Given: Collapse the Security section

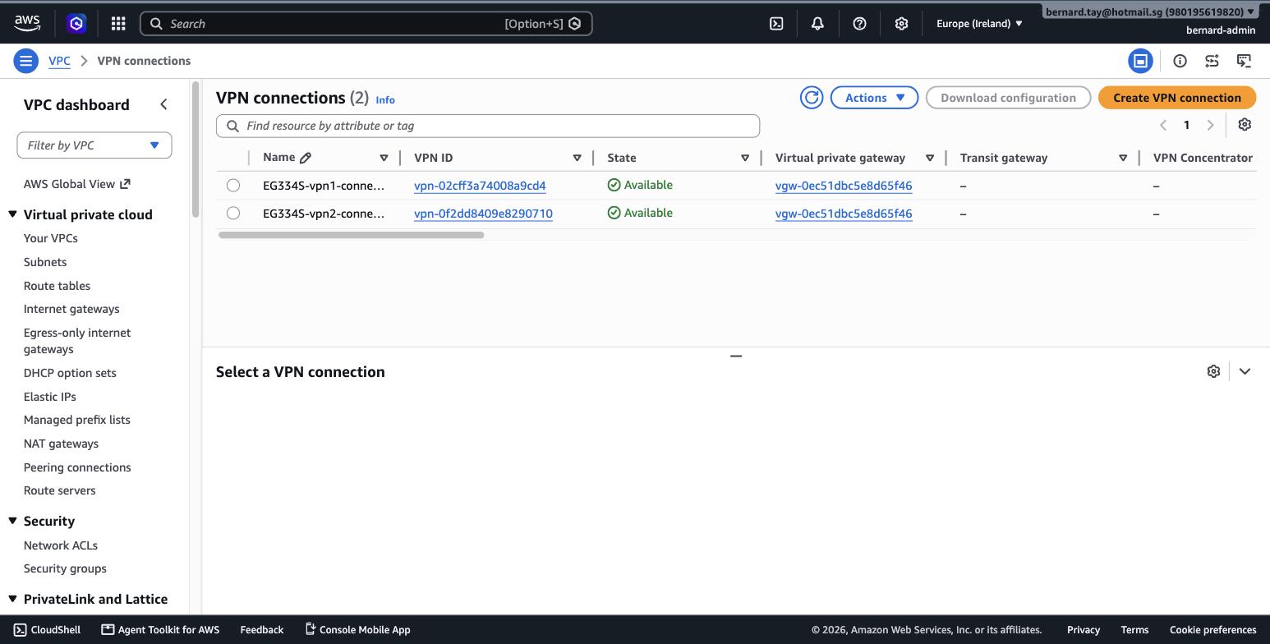Looking at the screenshot, I should (x=13, y=521).
